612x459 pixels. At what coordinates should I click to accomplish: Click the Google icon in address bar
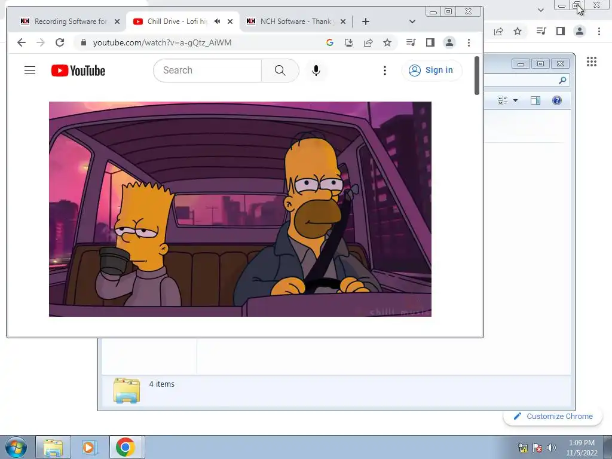click(330, 42)
